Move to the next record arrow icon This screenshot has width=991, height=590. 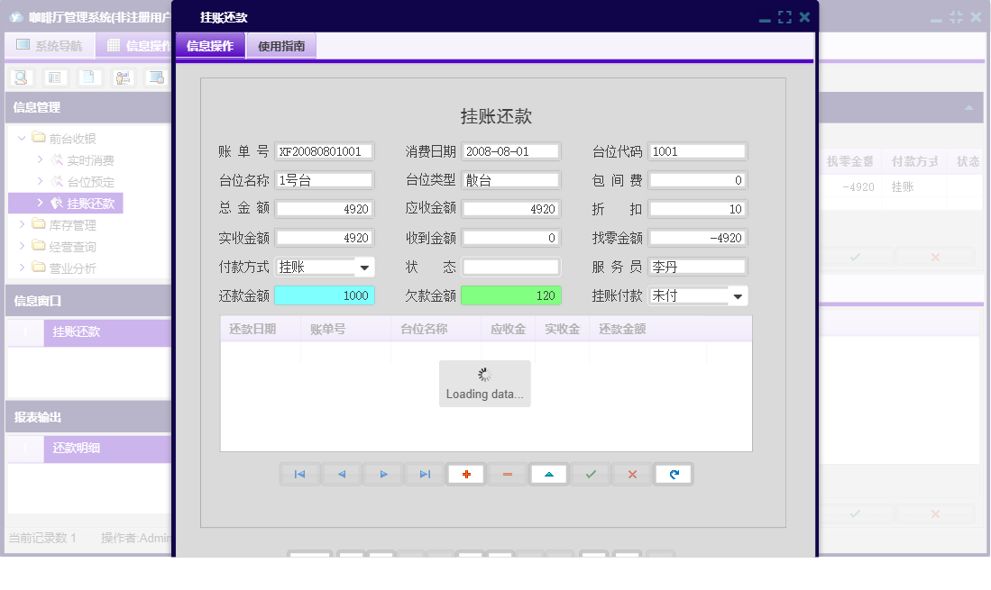click(x=382, y=474)
